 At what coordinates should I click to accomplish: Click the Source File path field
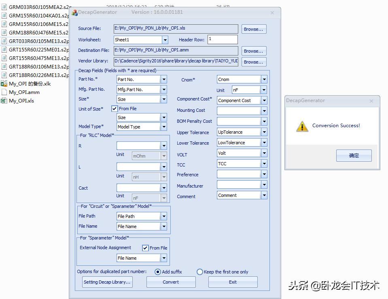pos(176,29)
